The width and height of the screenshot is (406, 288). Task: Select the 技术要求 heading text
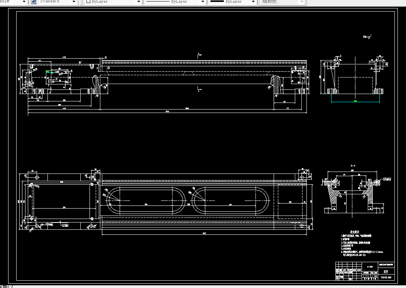pos(354,232)
